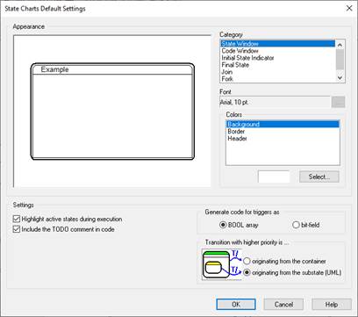Close the State Charts Default Settings dialog
This screenshot has width=358, height=317.
click(349, 8)
